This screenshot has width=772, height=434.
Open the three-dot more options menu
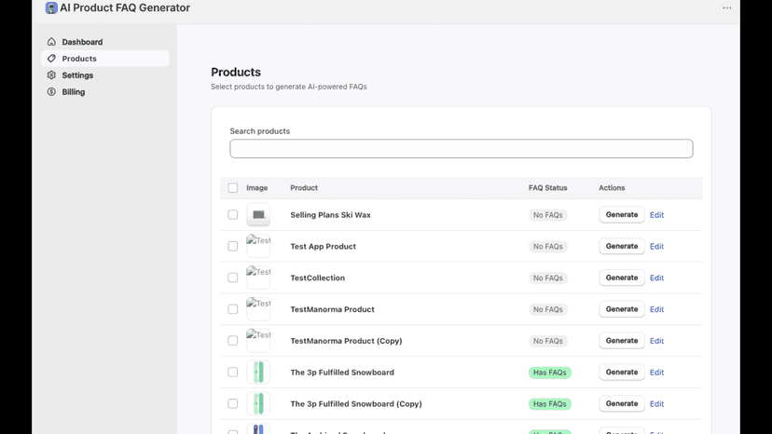(x=726, y=7)
